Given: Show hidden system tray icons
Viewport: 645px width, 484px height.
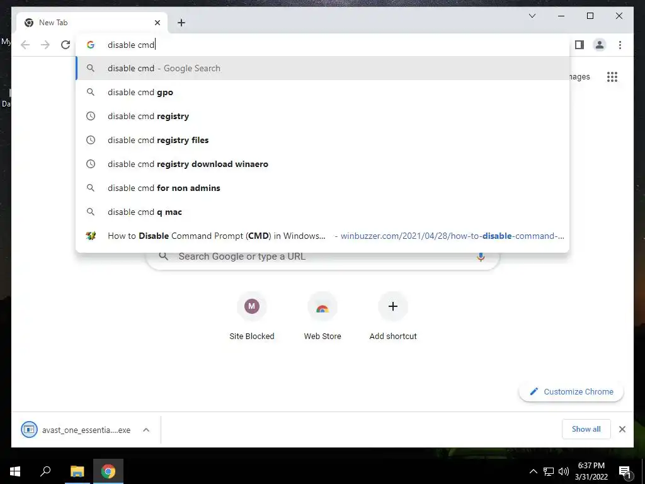Looking at the screenshot, I should [x=533, y=471].
